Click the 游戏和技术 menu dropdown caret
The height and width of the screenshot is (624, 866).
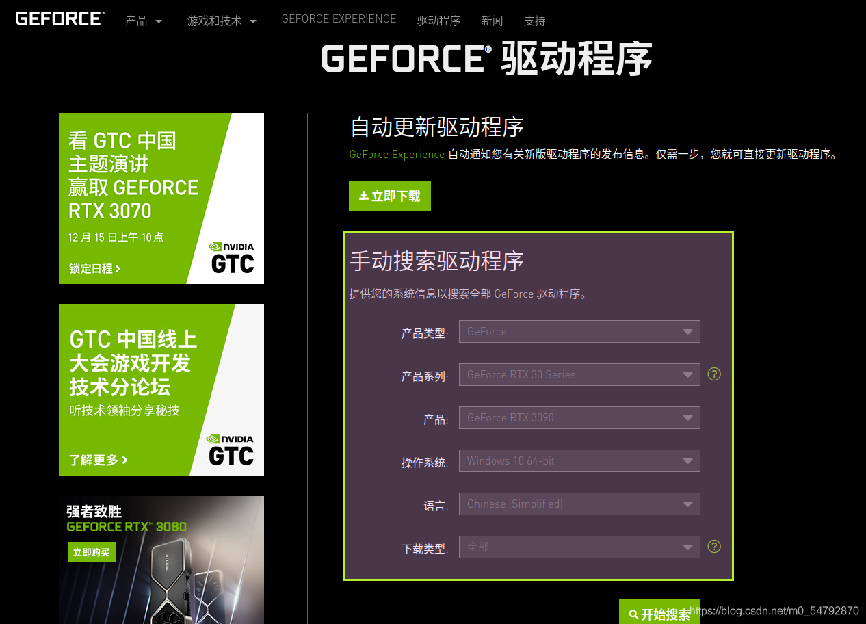[x=253, y=21]
